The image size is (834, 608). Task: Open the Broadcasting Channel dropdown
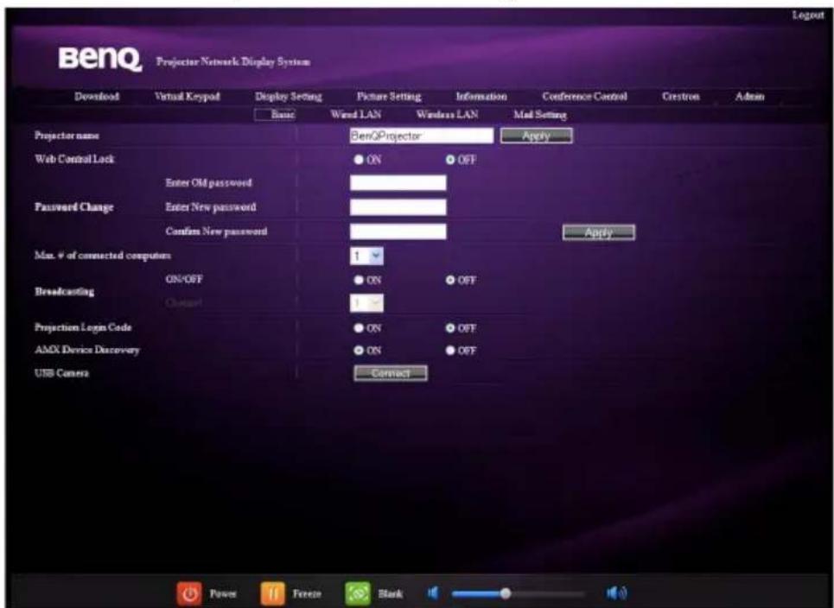tap(366, 303)
